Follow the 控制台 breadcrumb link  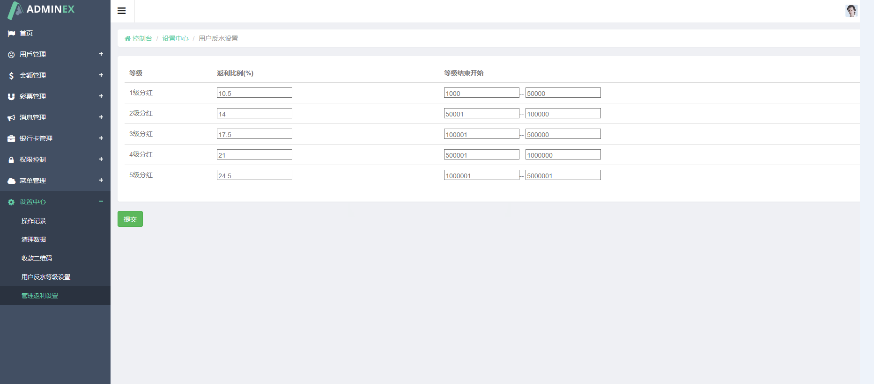[142, 38]
